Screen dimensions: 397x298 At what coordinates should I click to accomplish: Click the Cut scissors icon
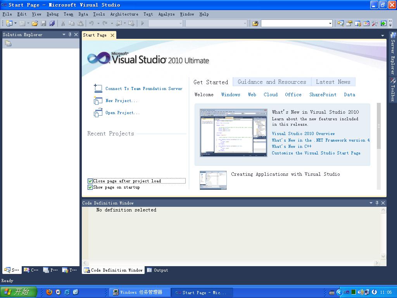click(x=63, y=23)
